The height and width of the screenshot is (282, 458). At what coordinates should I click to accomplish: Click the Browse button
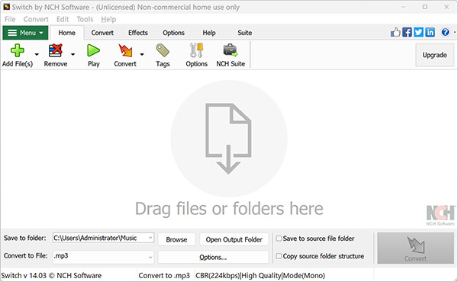point(176,239)
